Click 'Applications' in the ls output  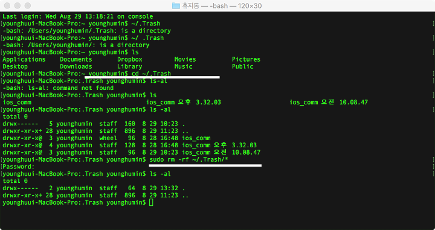pos(24,59)
